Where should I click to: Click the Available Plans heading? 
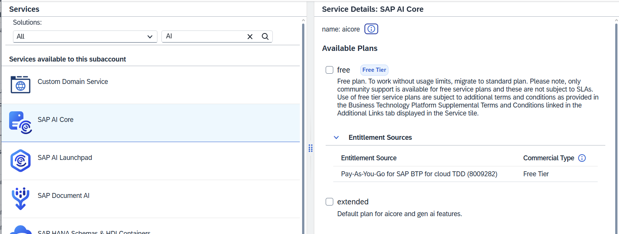click(350, 48)
